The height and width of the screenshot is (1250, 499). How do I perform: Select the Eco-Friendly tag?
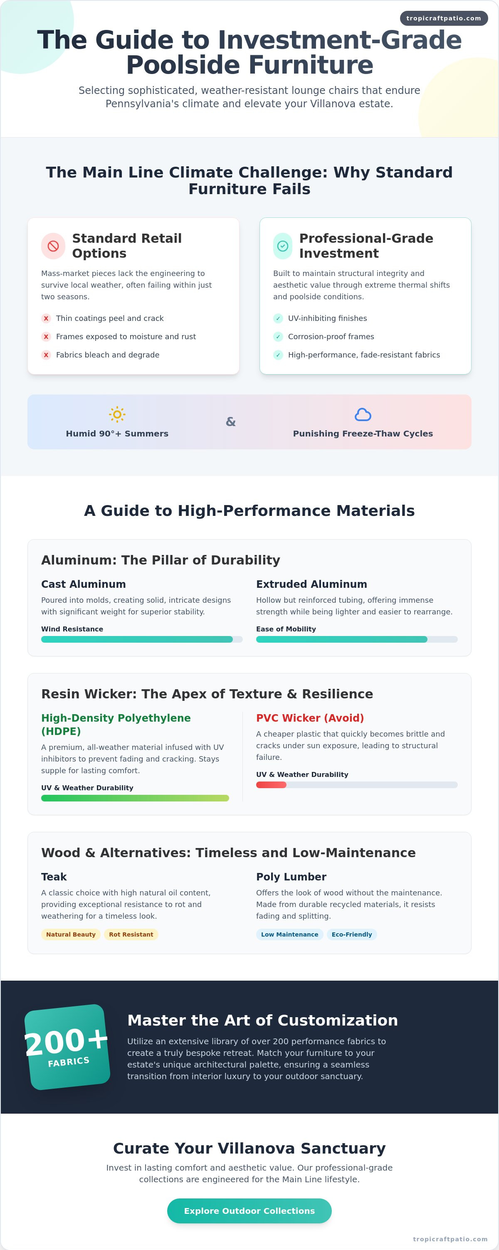tap(352, 934)
